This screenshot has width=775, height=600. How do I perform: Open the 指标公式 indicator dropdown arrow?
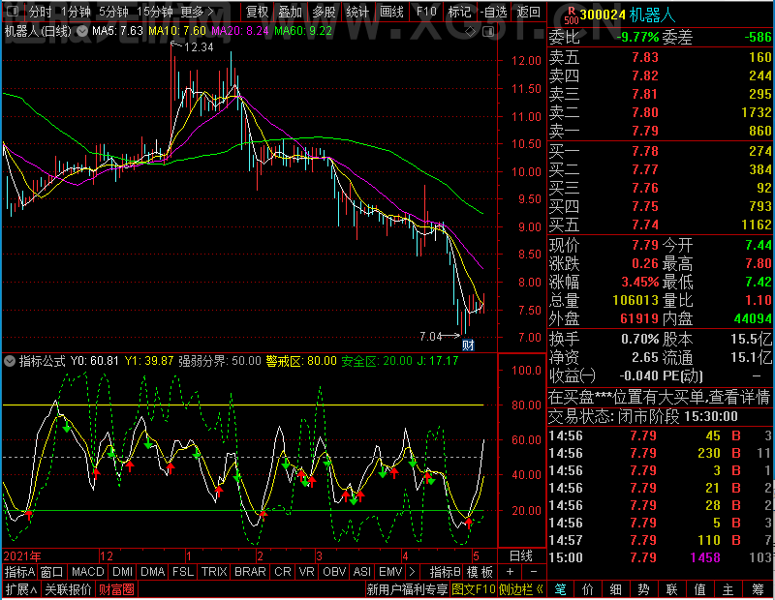click(x=10, y=361)
